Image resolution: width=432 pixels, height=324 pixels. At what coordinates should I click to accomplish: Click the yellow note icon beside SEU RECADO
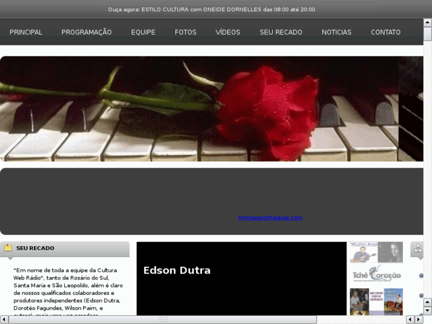pos(8,248)
